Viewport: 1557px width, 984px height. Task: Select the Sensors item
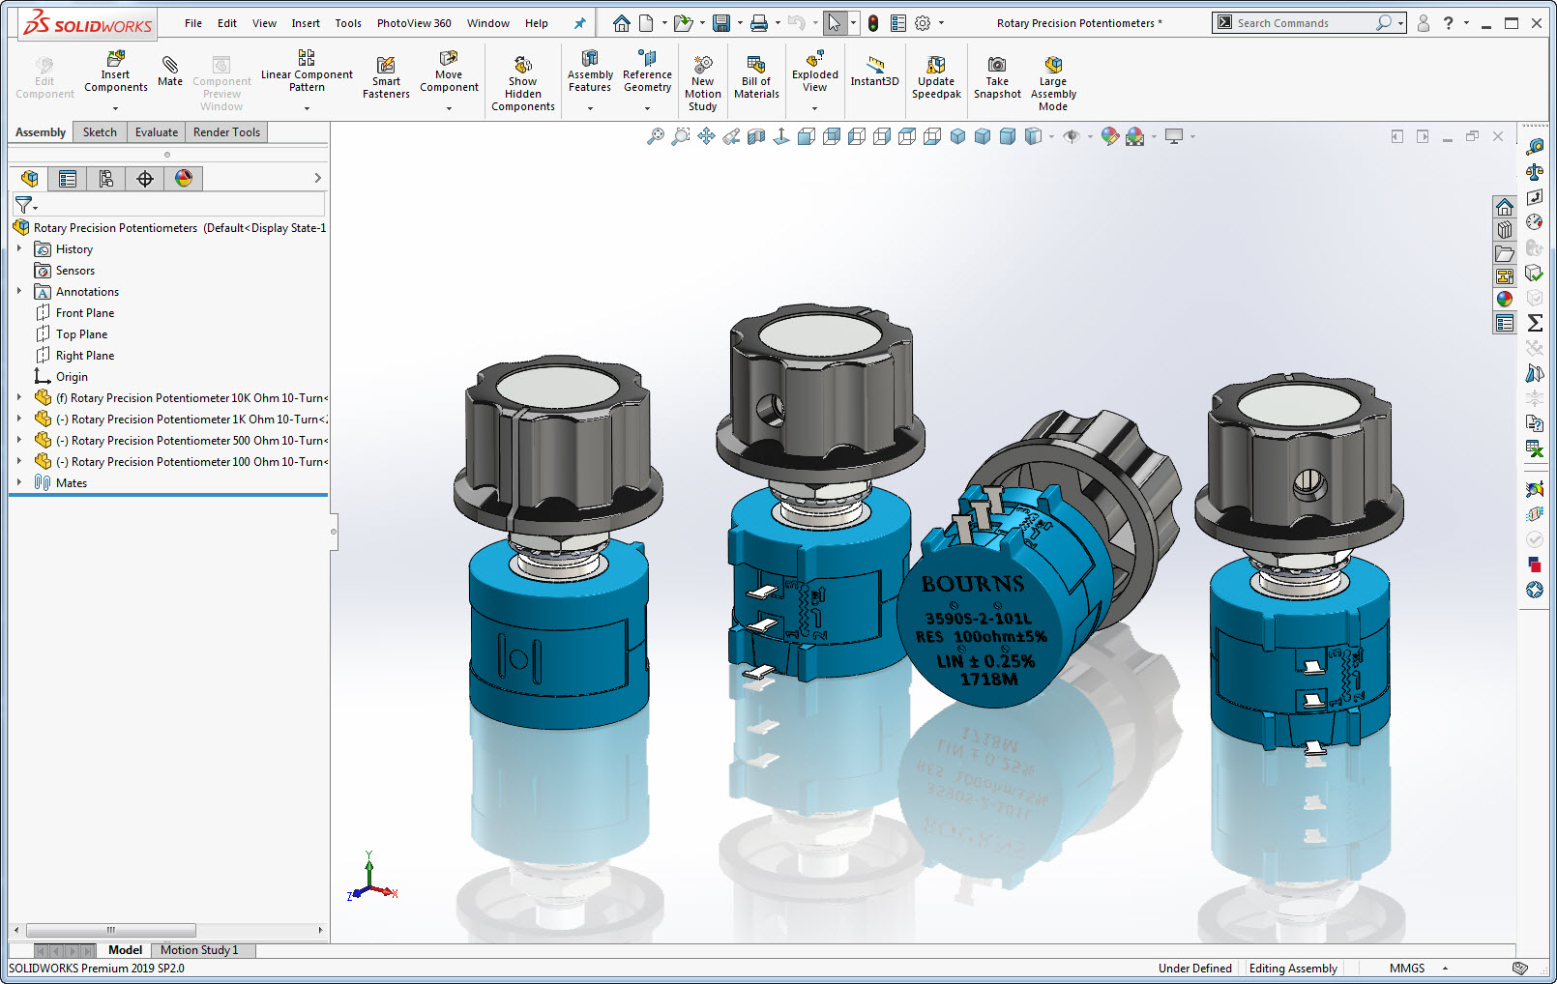click(75, 271)
